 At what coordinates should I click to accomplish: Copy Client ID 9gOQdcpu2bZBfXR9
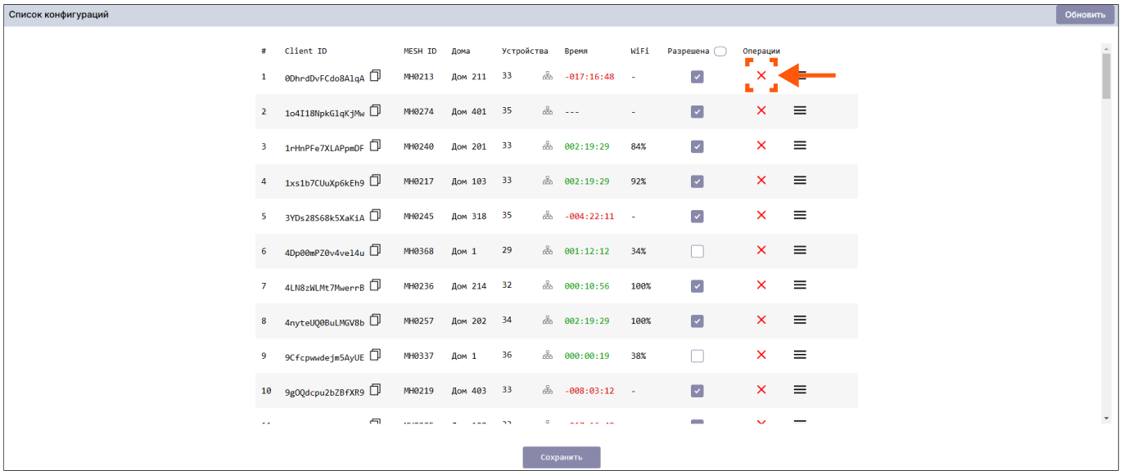point(376,390)
